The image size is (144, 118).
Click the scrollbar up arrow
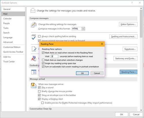click(x=141, y=8)
